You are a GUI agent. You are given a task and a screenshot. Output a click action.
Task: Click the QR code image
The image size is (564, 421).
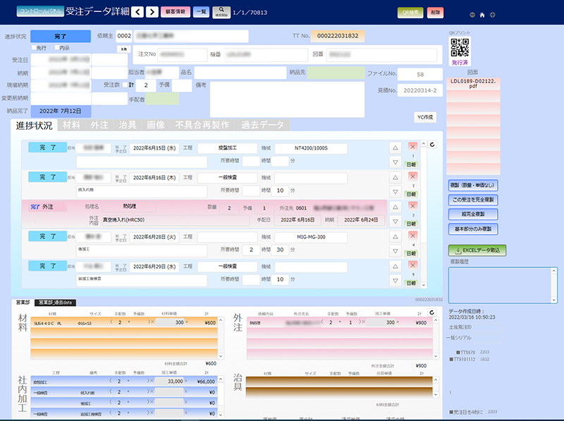[x=460, y=47]
